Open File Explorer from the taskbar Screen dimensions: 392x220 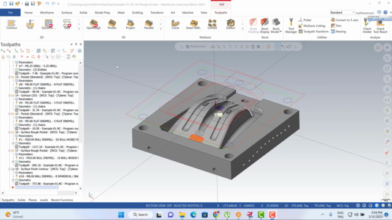pyautogui.click(x=182, y=215)
